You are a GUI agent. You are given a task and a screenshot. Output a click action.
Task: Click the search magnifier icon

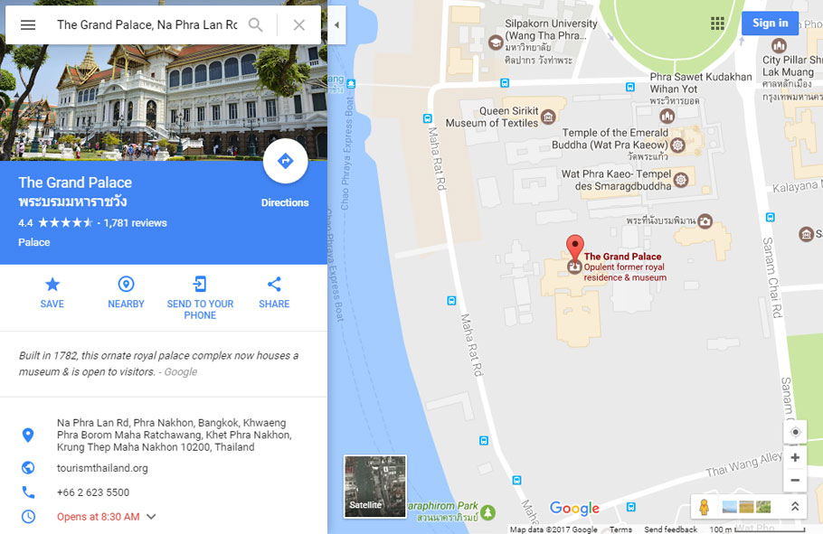256,24
